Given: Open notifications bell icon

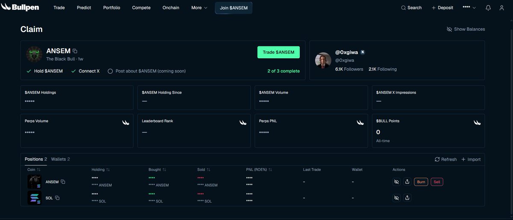Looking at the screenshot, I should (488, 8).
